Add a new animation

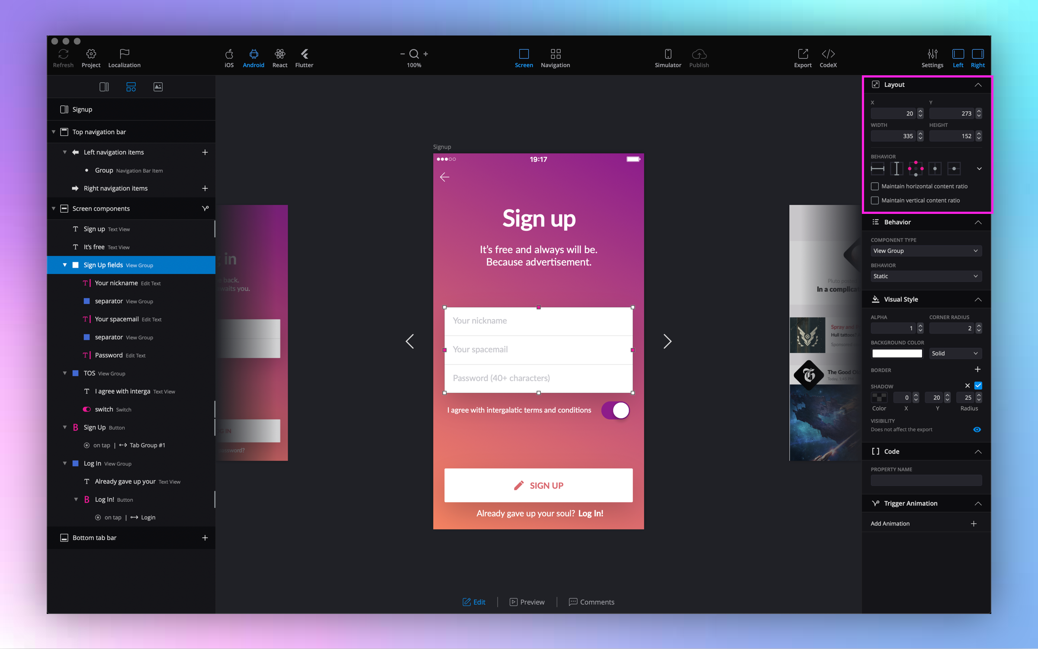pyautogui.click(x=974, y=523)
